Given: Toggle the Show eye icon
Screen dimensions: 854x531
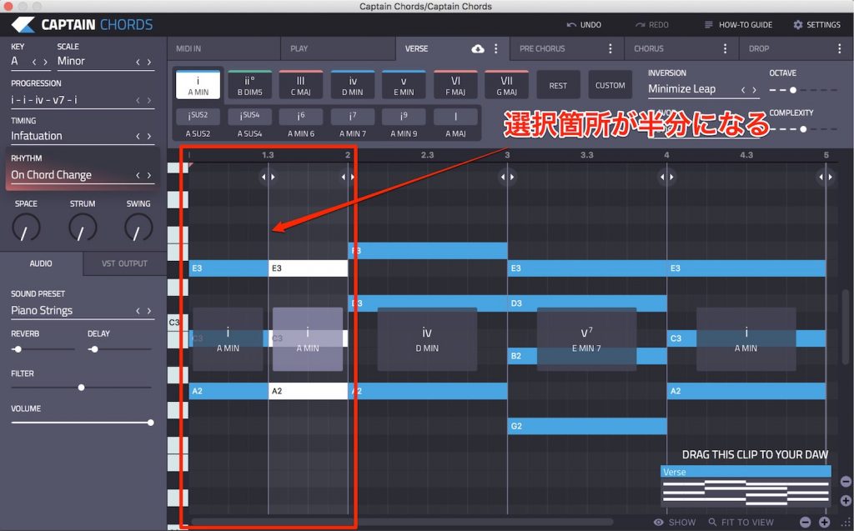Looking at the screenshot, I should tap(660, 521).
